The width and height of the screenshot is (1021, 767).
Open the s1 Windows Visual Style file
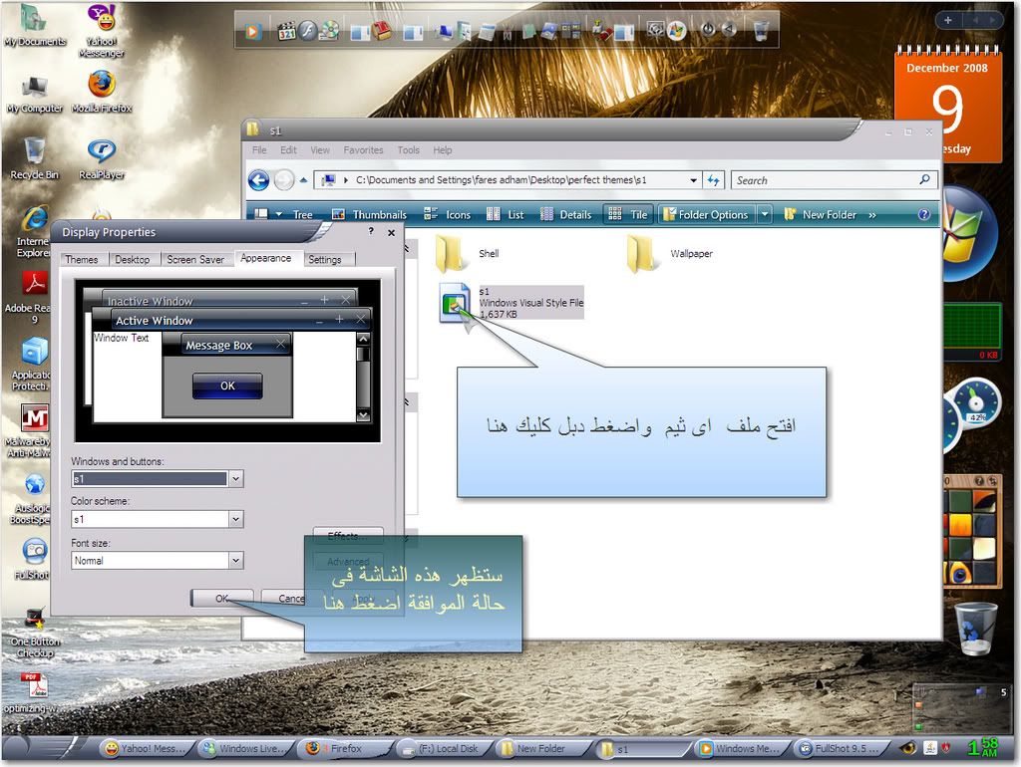point(456,302)
